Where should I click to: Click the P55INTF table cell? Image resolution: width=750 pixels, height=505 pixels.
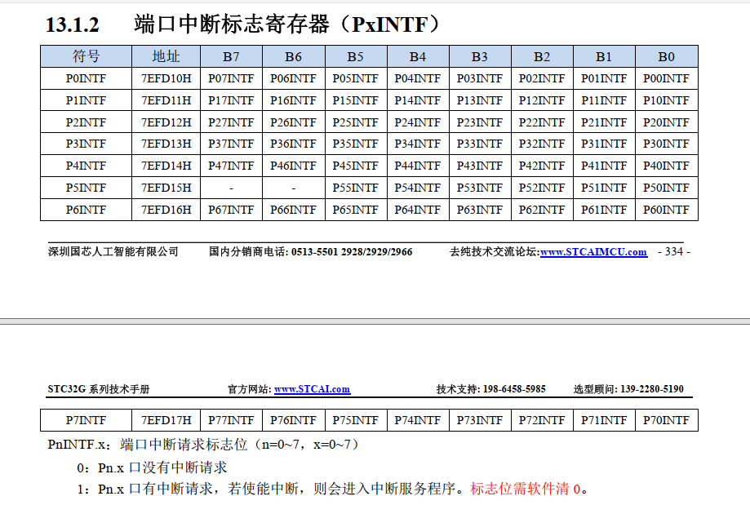[355, 188]
